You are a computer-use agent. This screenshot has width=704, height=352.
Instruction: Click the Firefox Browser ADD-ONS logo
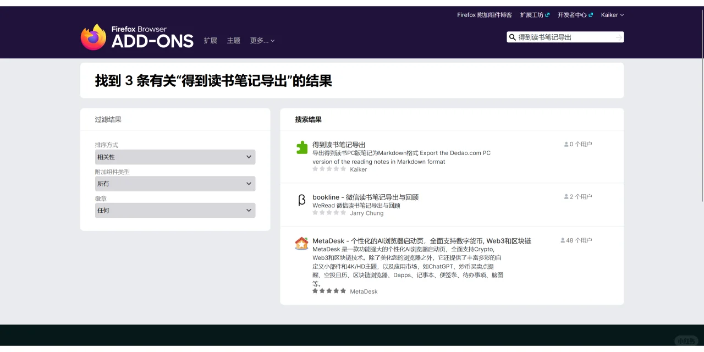[x=137, y=37]
